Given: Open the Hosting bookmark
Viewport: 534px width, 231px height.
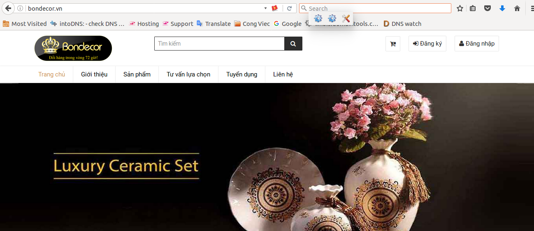Looking at the screenshot, I should pos(144,24).
